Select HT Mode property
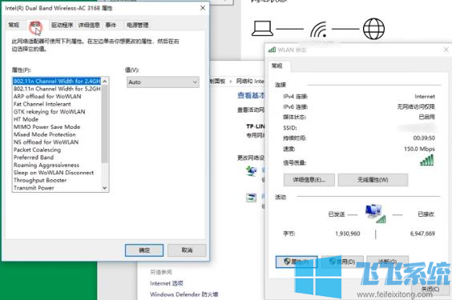The height and width of the screenshot is (300, 452). pyautogui.click(x=26, y=119)
